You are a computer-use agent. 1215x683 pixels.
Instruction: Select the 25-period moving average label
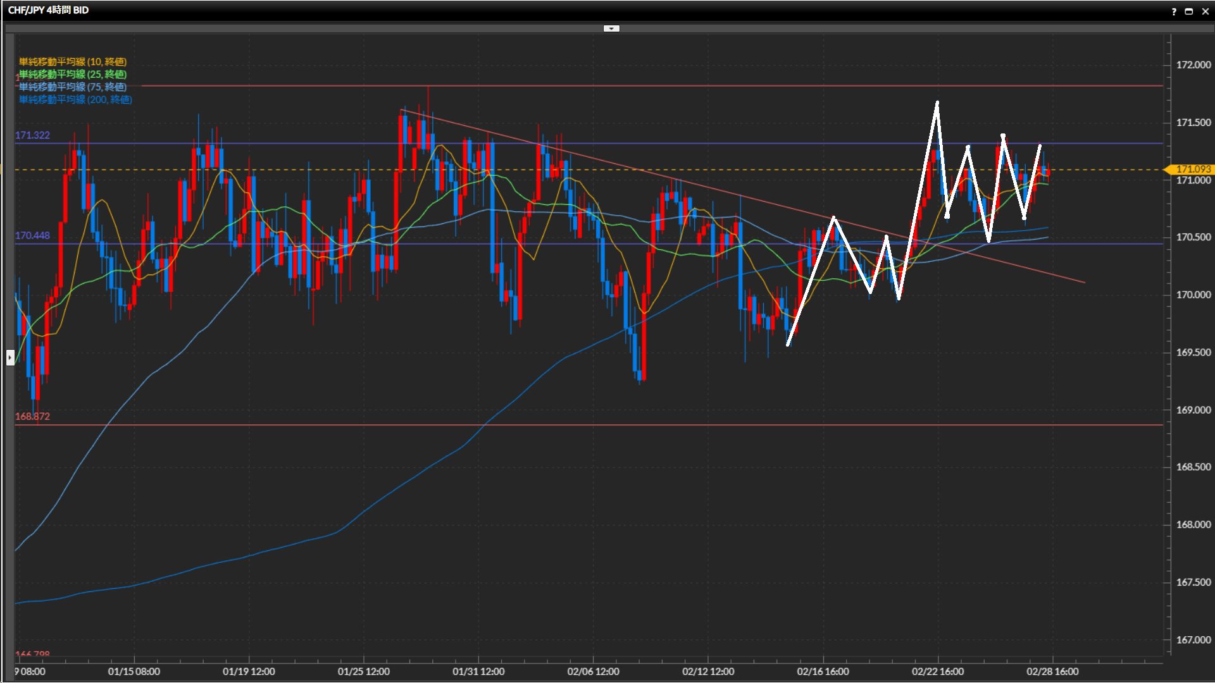pos(72,74)
